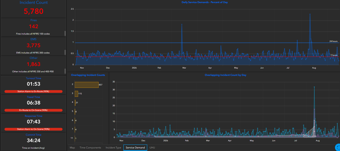Switch to the Map tab

point(72,148)
